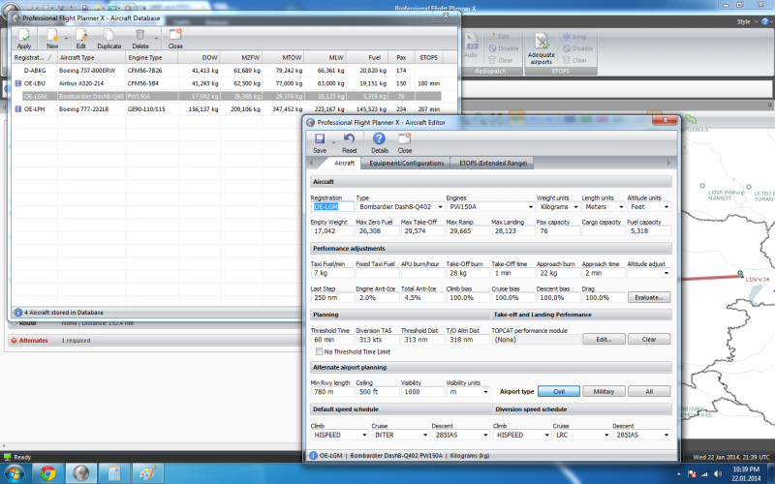Click Apply icon in Aircraft Database toolbar
Screen dimensions: 775x484
(23, 35)
